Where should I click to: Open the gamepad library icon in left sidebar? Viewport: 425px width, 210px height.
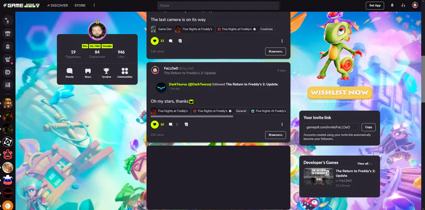click(8, 72)
